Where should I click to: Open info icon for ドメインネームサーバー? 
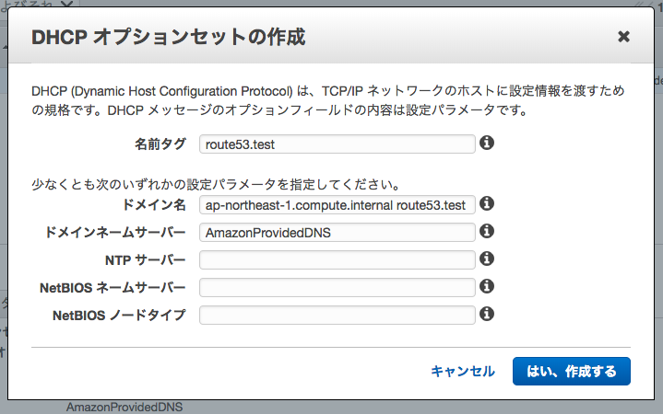(x=487, y=231)
